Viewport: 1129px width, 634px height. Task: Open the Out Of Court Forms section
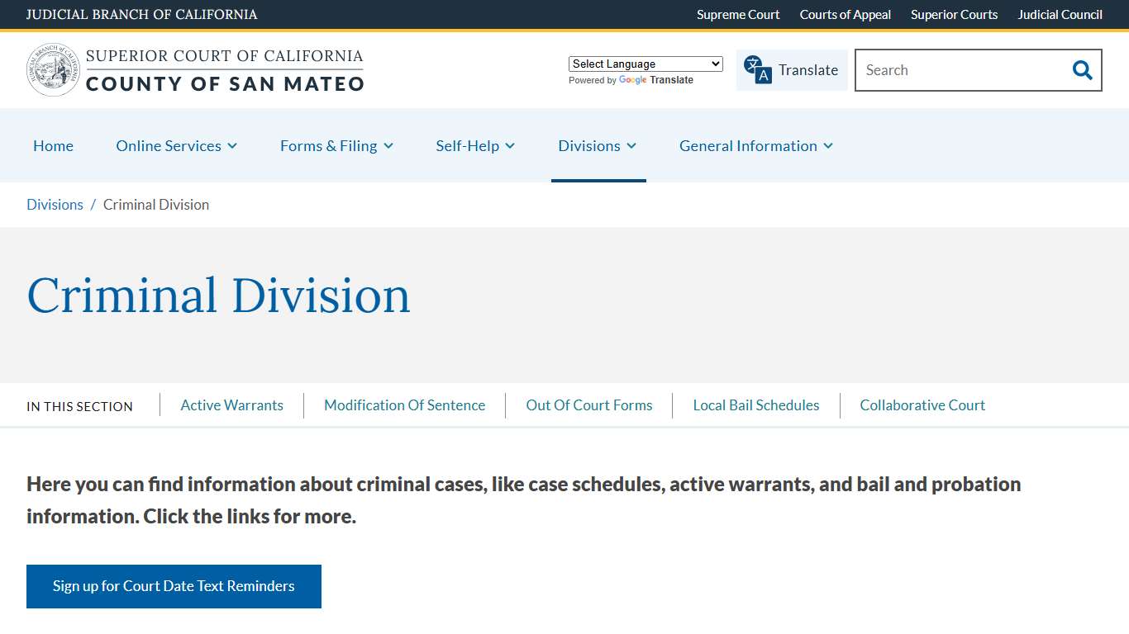[x=589, y=405]
